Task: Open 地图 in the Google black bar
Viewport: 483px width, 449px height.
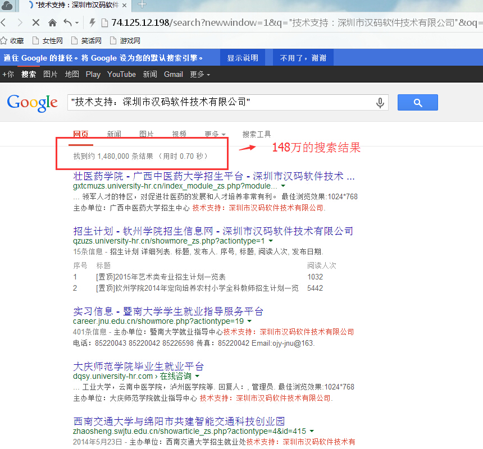Action: click(72, 74)
